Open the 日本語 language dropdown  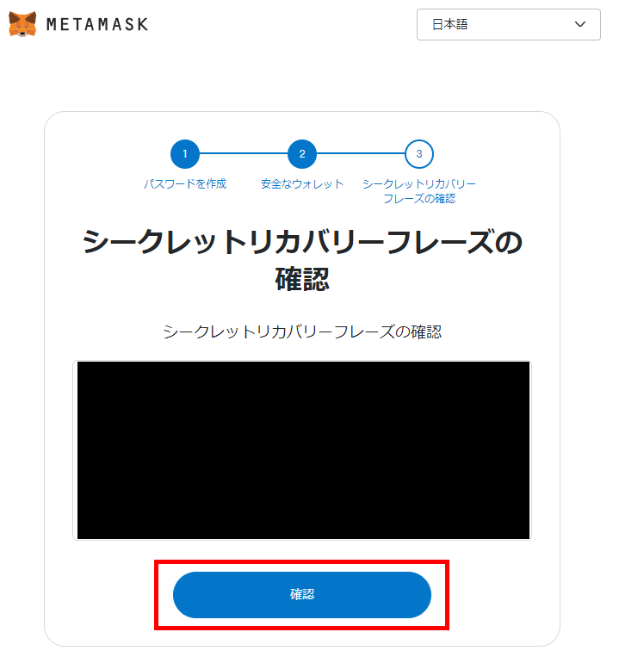tap(508, 24)
